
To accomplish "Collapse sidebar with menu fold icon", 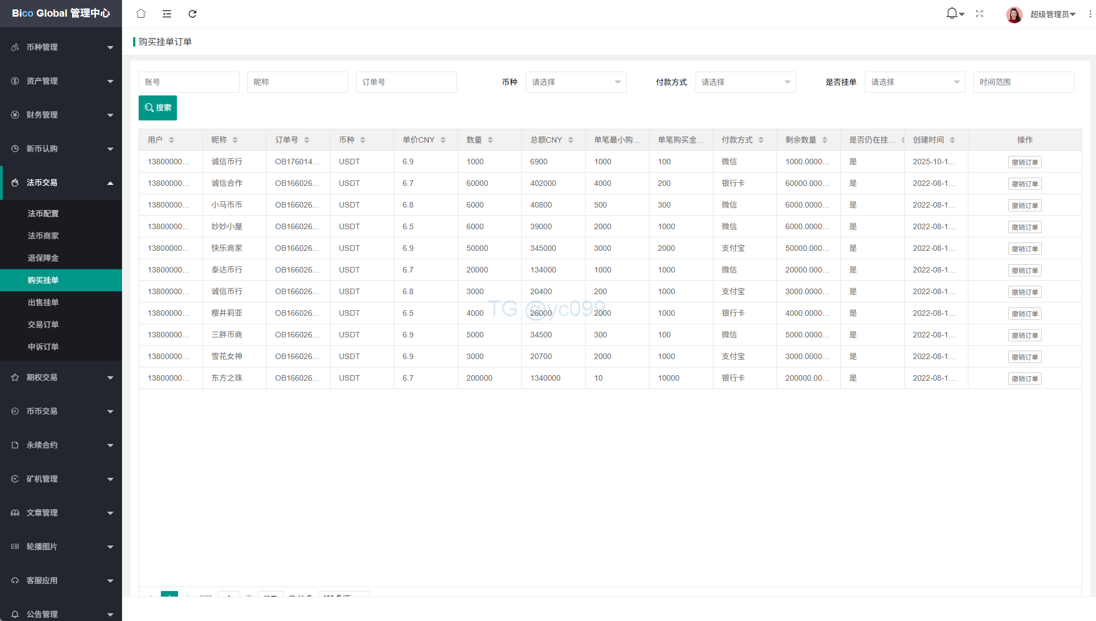I will 166,13.
